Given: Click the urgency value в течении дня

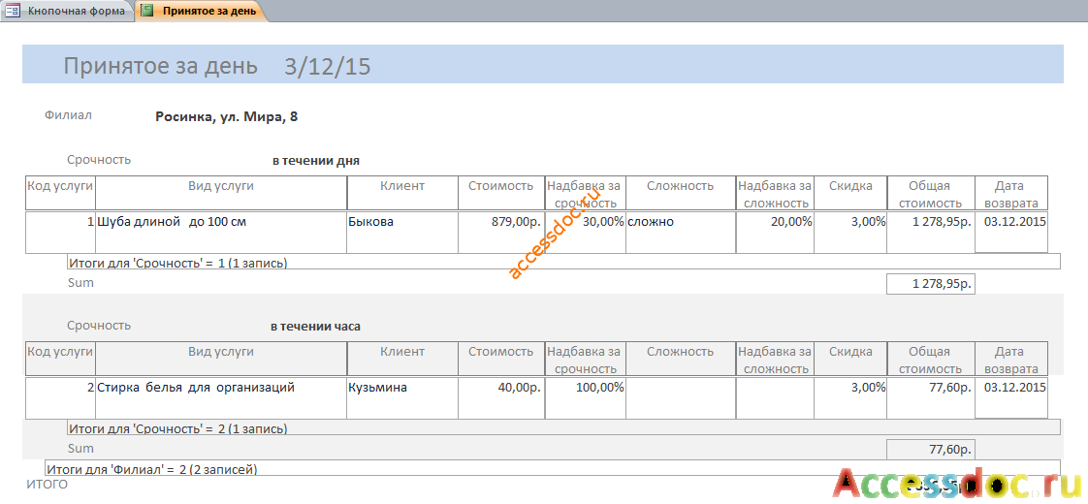Looking at the screenshot, I should coord(316,161).
